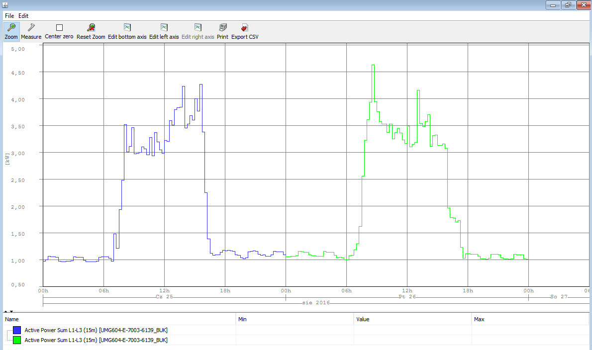Minimize the graph window
Screen dimensions: 592x350
pos(553,5)
